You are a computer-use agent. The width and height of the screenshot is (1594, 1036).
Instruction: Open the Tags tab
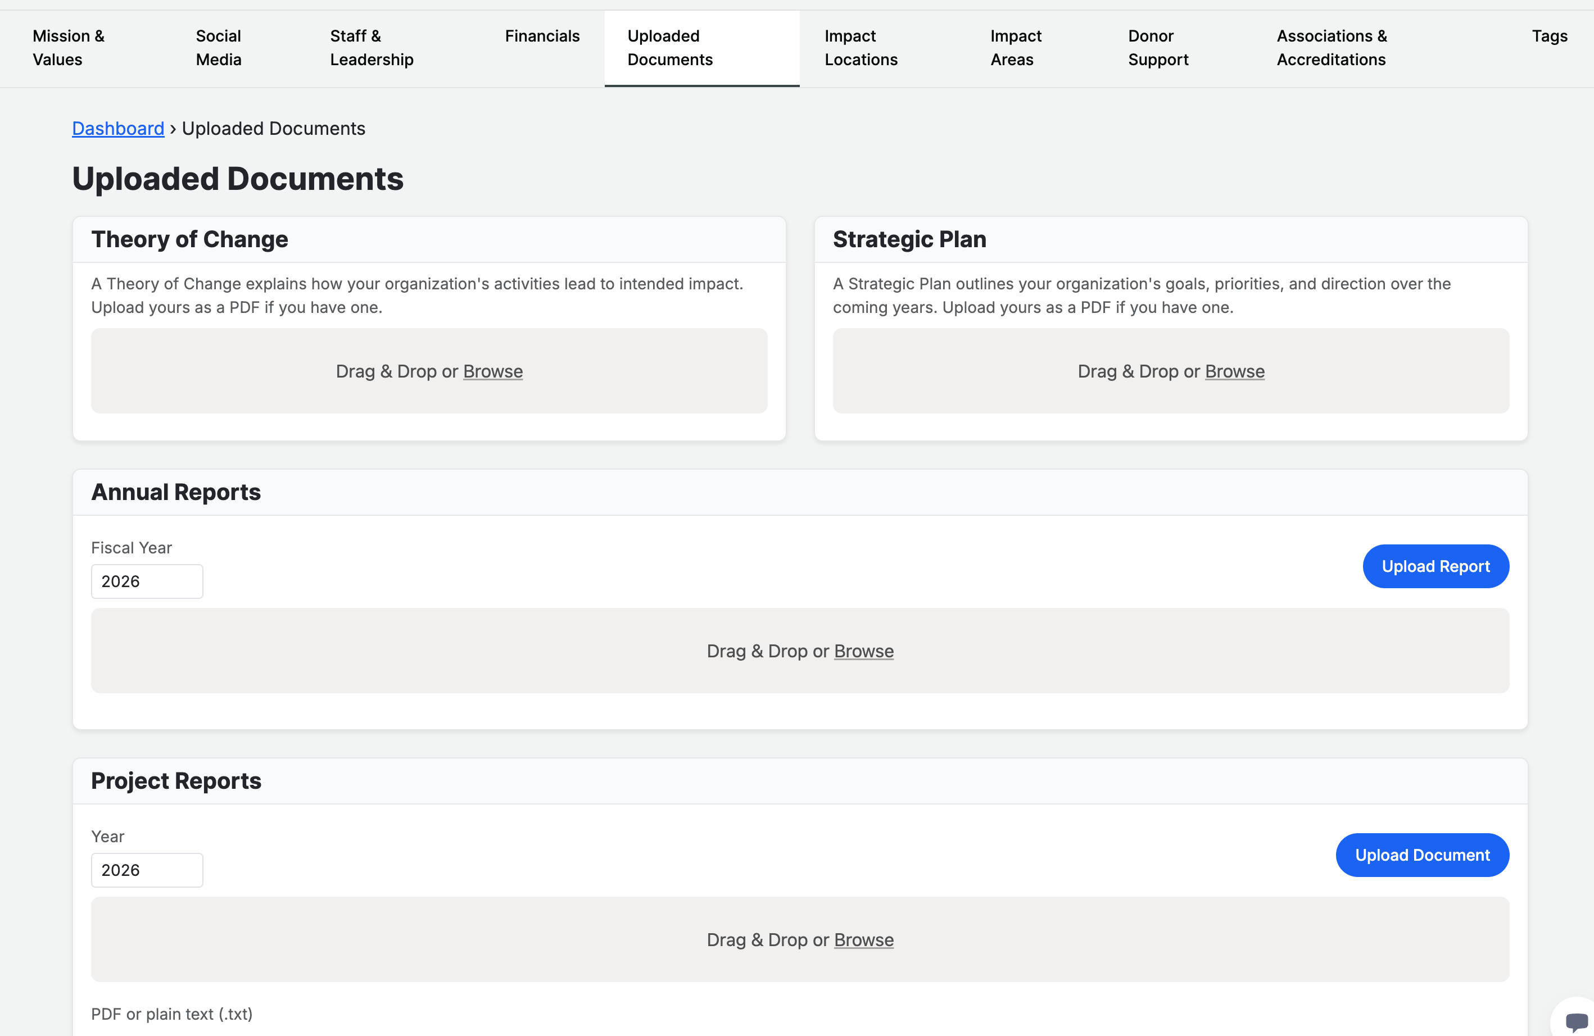coord(1548,36)
